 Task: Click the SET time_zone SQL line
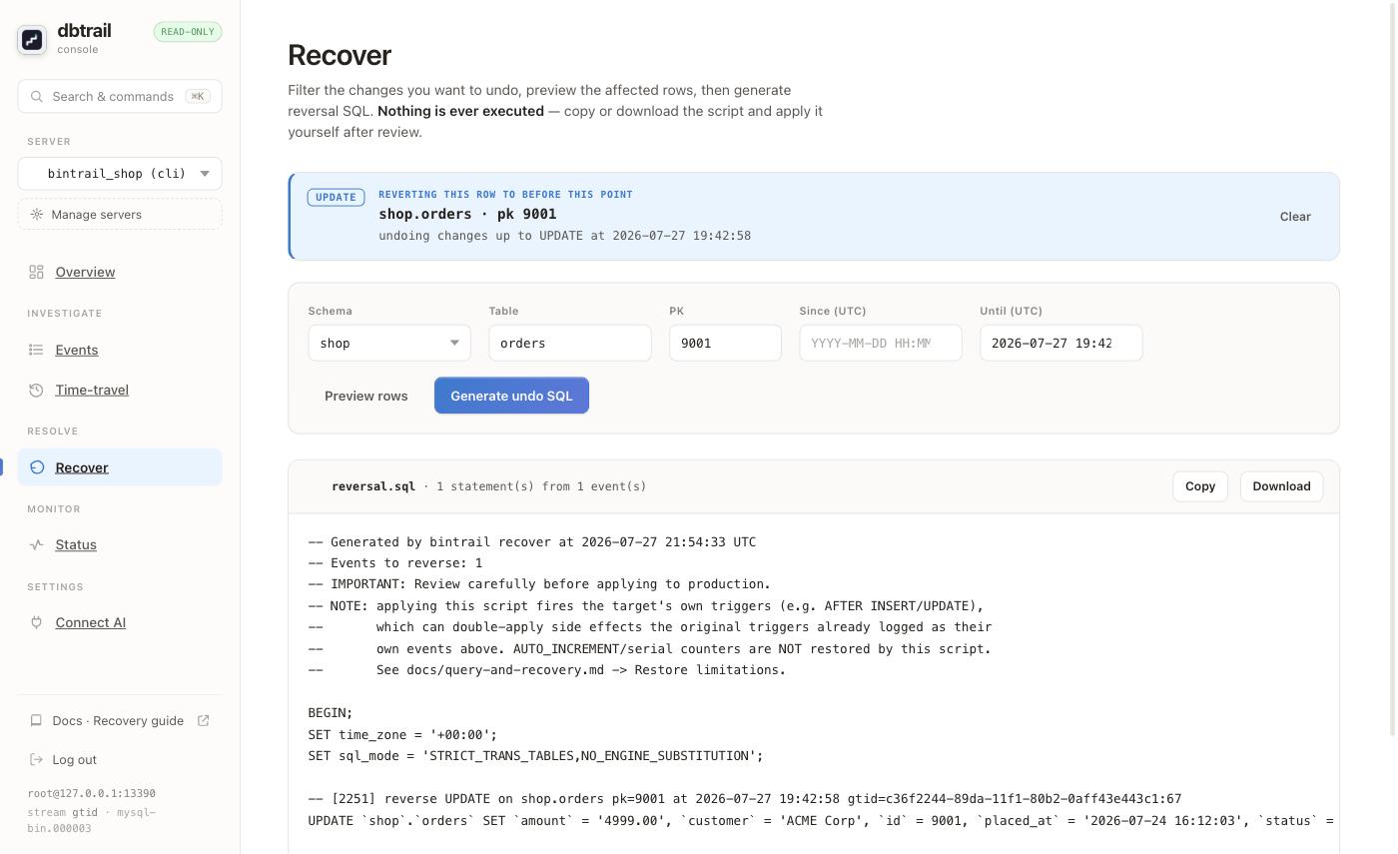402,734
